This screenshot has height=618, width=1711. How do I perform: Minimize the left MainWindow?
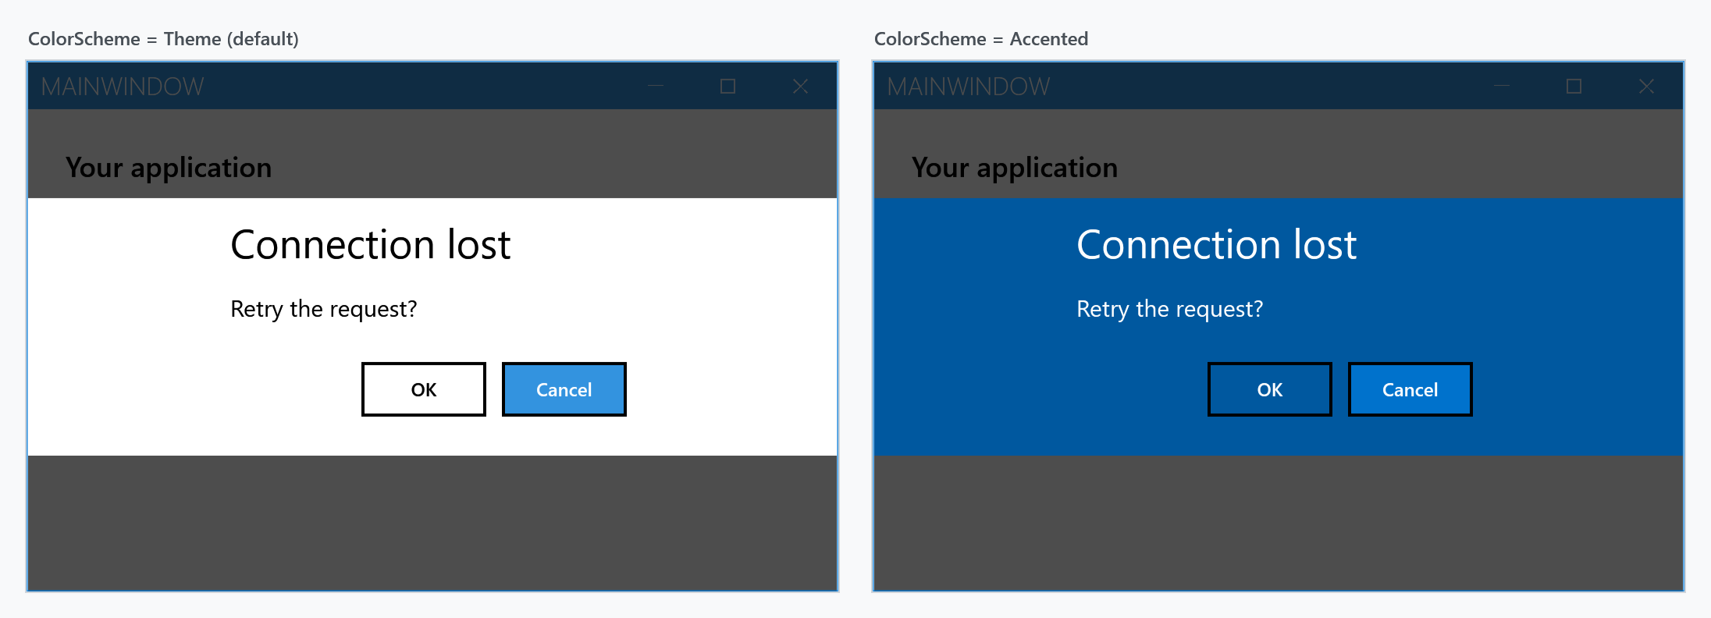(x=656, y=86)
